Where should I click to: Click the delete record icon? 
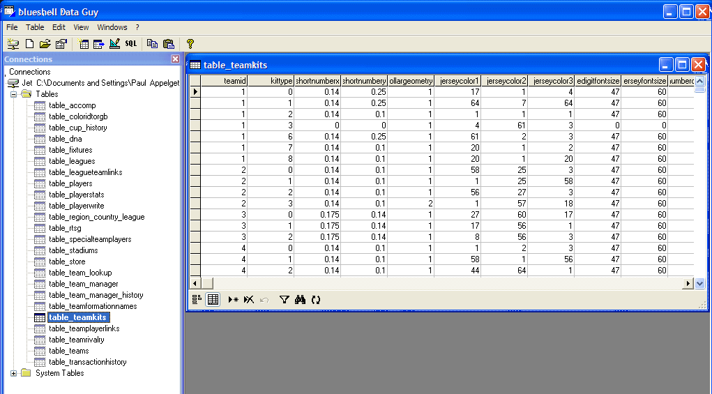pyautogui.click(x=248, y=299)
